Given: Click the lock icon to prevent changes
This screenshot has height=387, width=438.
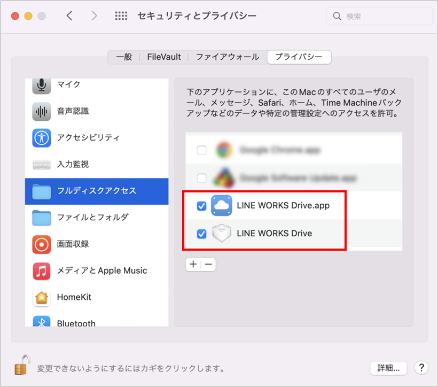Looking at the screenshot, I should 21,365.
